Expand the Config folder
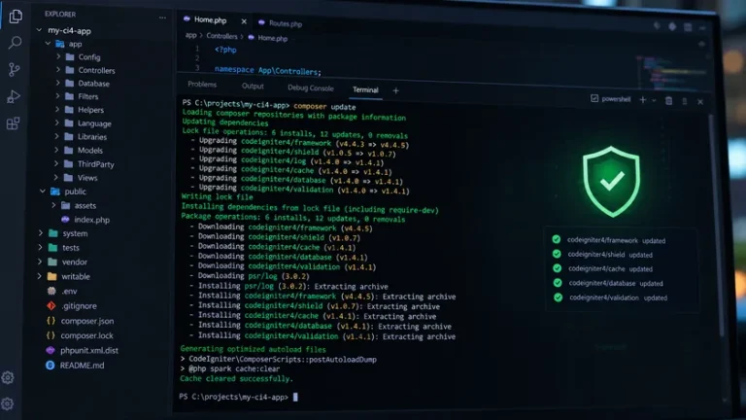The width and height of the screenshot is (746, 420). click(58, 56)
